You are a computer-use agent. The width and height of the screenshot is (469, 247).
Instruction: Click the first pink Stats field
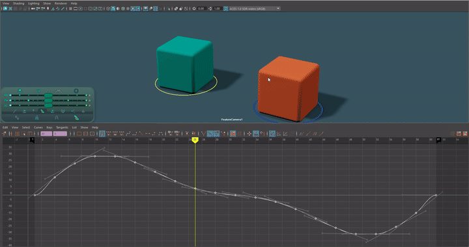46,134
